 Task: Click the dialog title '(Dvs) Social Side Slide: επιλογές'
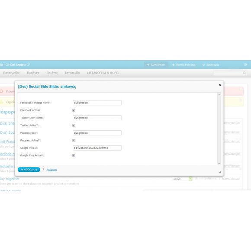tap(47, 87)
